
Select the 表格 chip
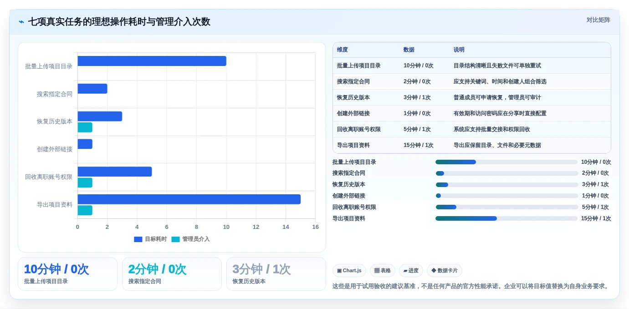tap(383, 270)
